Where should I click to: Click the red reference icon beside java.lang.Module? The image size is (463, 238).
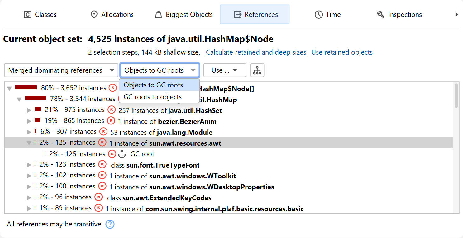coord(103,132)
